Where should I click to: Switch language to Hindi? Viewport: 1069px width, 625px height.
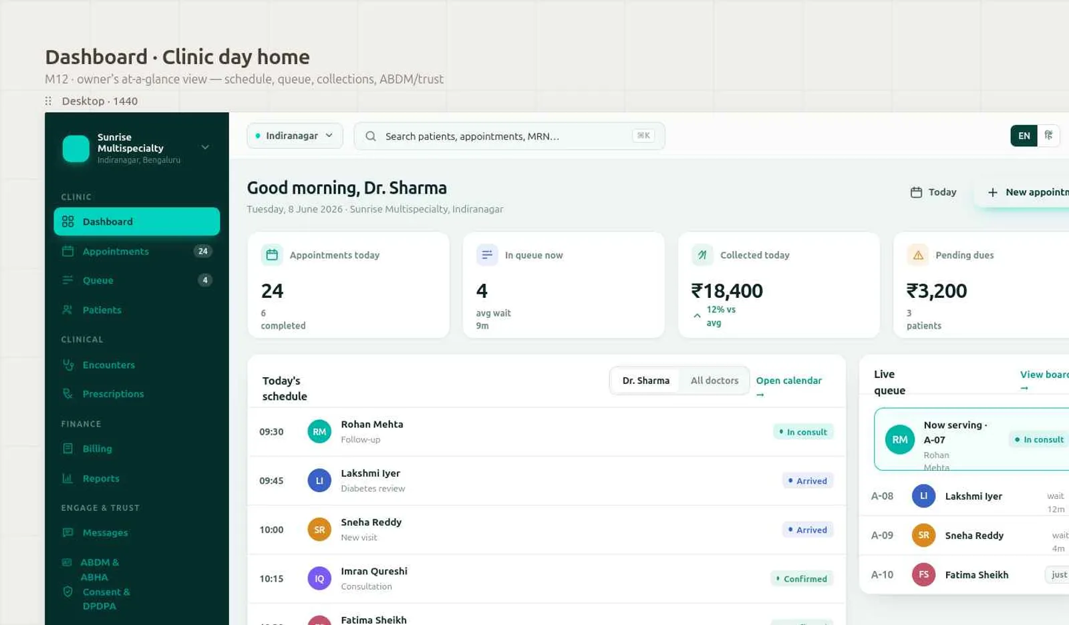1048,136
